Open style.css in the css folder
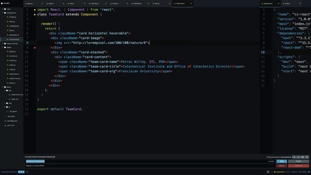The image size is (311, 175). tap(15, 99)
